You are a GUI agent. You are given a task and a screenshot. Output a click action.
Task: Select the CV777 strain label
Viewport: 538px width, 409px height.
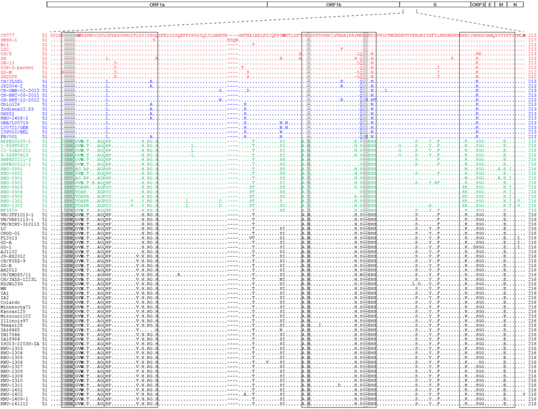click(8, 34)
